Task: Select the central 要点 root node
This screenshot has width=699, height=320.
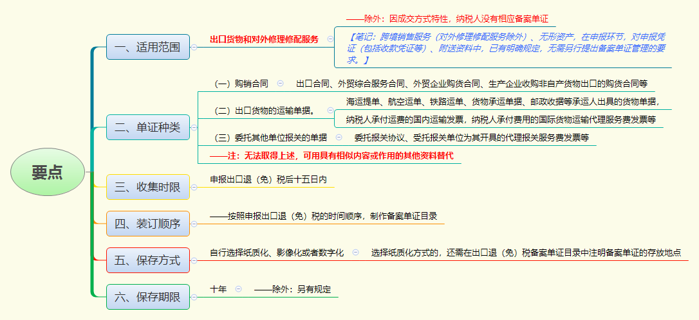Action: 47,172
